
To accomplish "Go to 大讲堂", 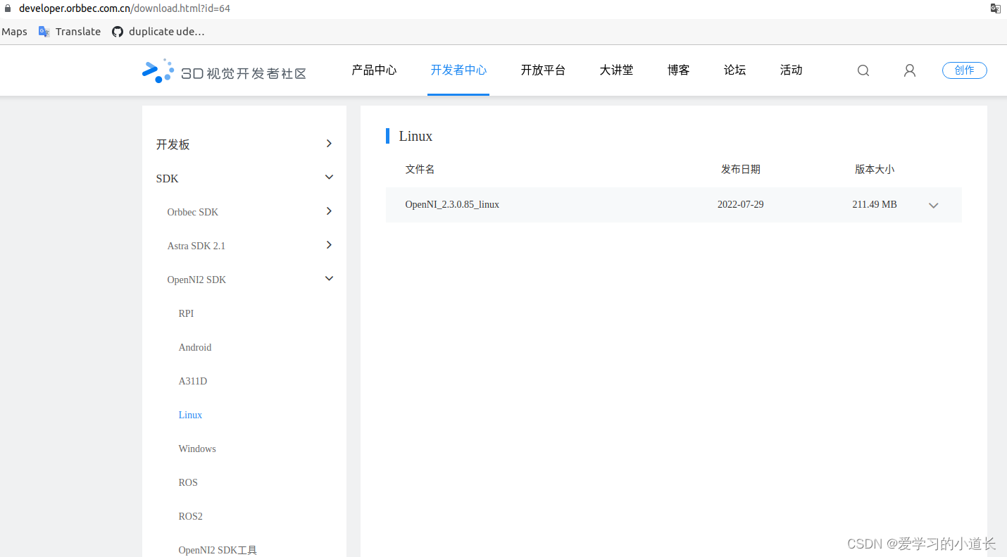I will (x=616, y=70).
